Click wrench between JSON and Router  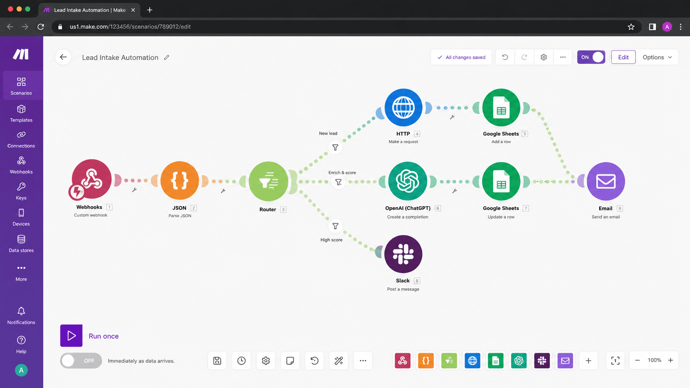click(x=223, y=191)
